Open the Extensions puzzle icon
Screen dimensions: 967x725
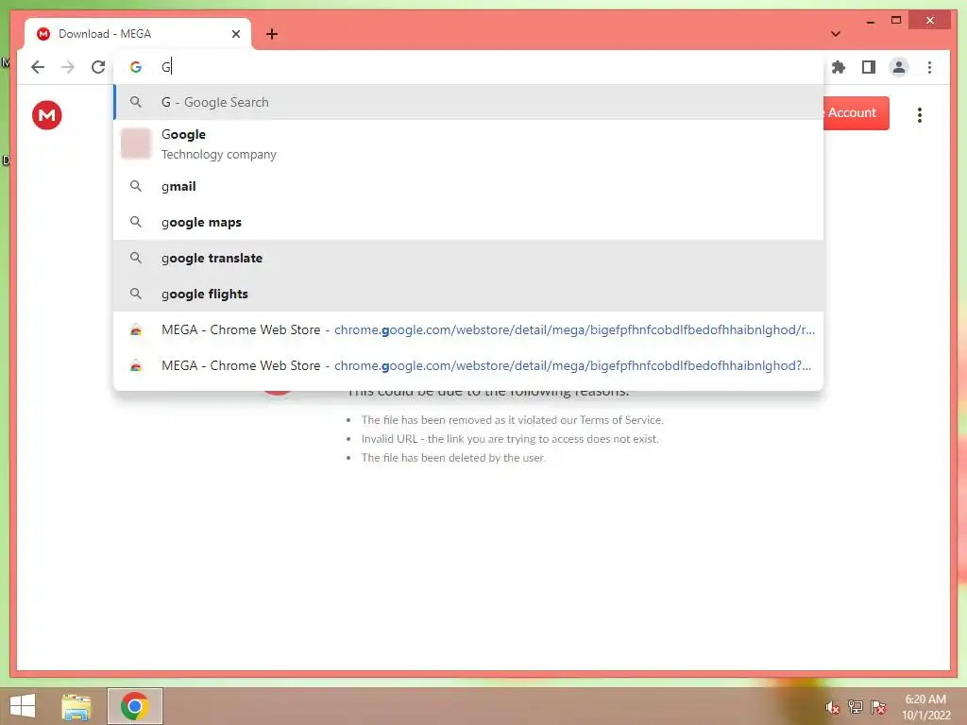(839, 67)
